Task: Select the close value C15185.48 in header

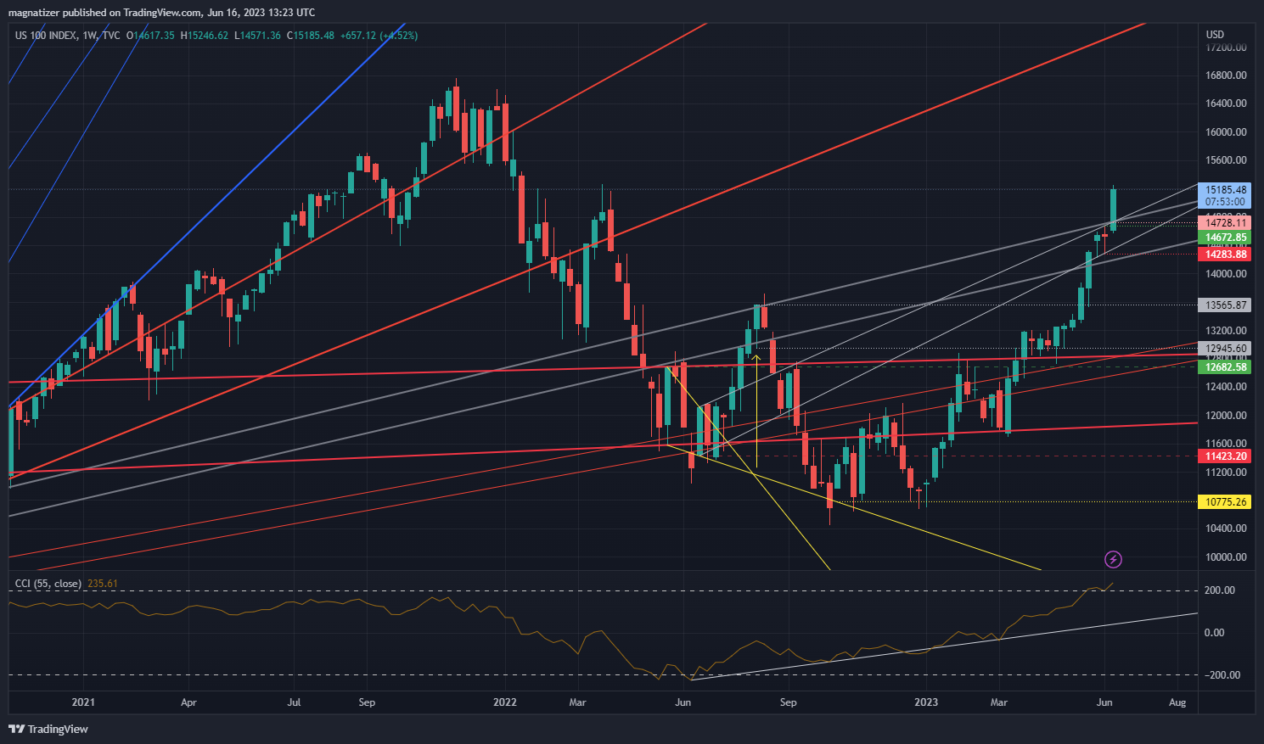Action: [x=311, y=36]
